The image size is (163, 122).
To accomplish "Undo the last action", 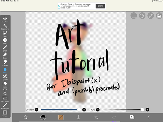I will 96,117.
